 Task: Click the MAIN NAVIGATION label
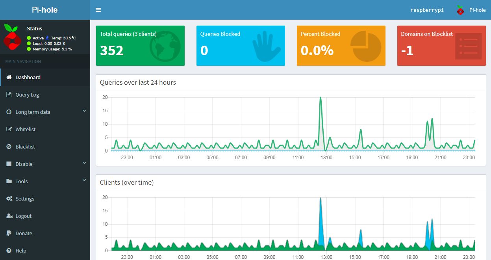(x=23, y=61)
